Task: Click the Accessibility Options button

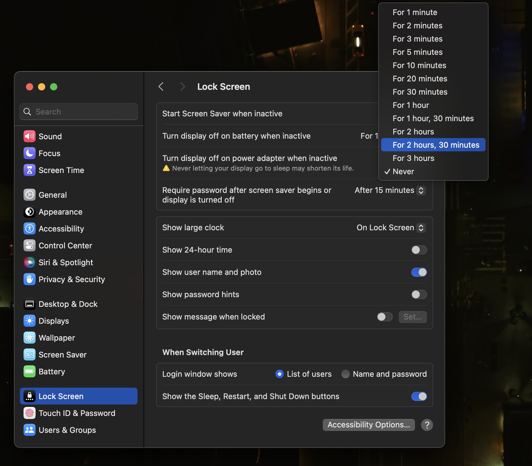Action: tap(369, 425)
